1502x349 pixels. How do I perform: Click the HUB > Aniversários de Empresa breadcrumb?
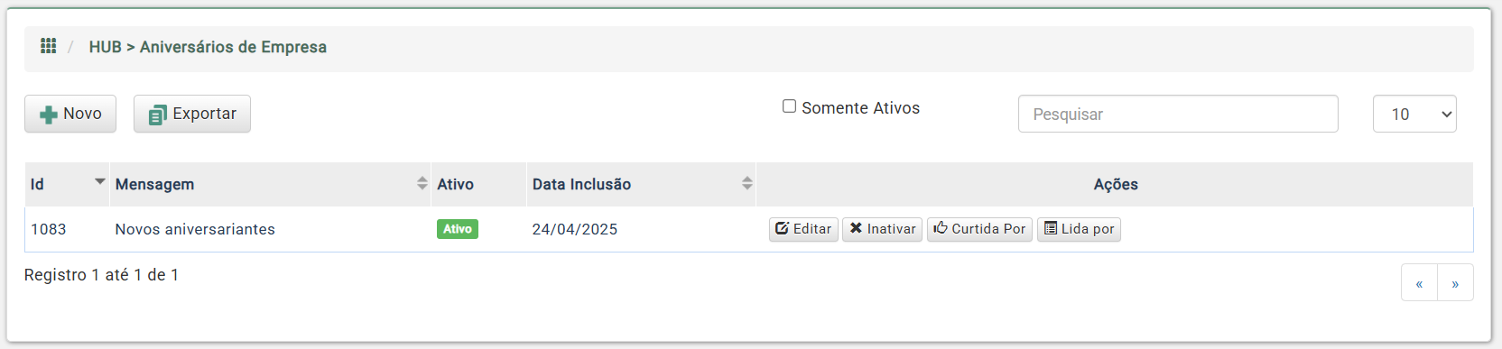(x=208, y=47)
